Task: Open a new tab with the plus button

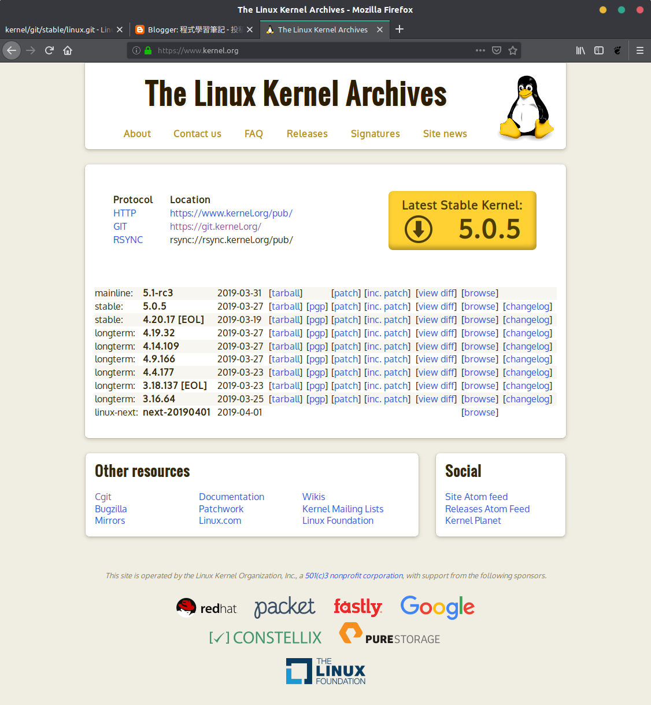Action: click(x=400, y=29)
